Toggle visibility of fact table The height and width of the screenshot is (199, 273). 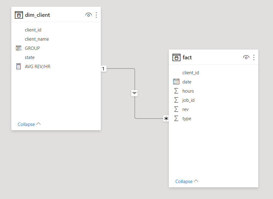246,57
